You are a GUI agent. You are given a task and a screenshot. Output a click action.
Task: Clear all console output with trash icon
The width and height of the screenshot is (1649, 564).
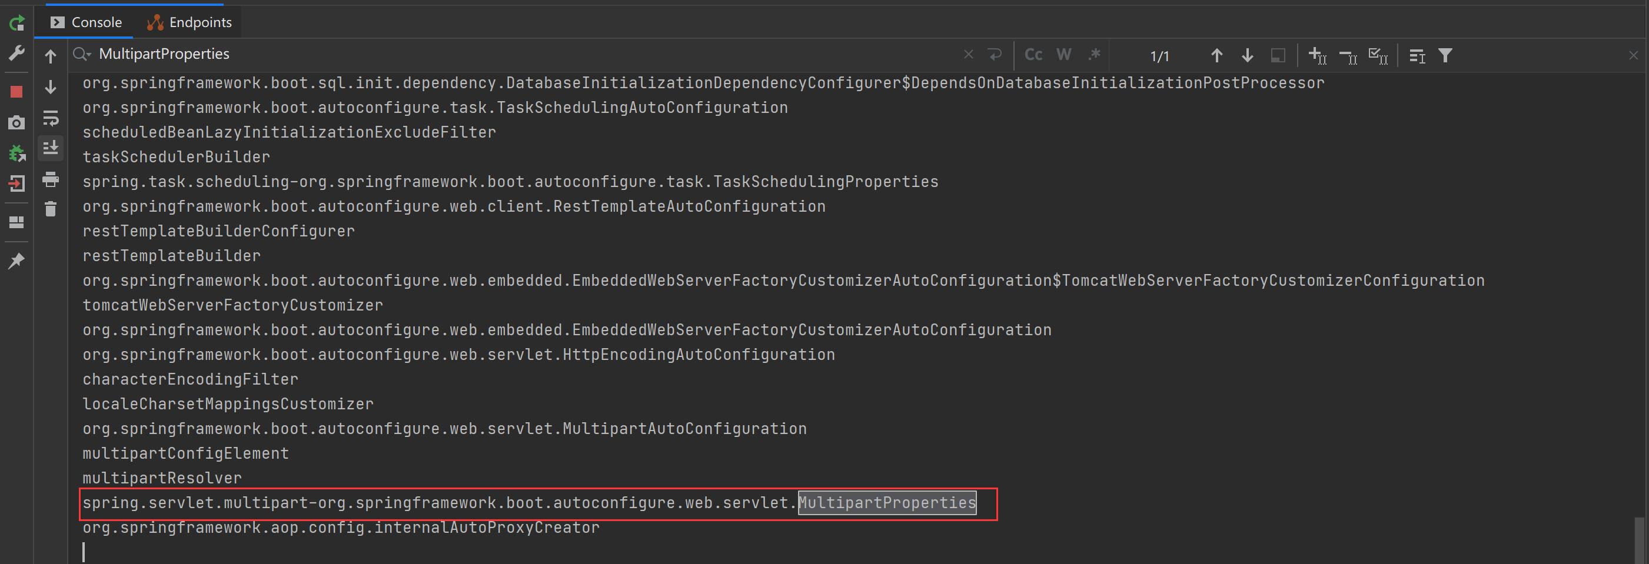[51, 209]
